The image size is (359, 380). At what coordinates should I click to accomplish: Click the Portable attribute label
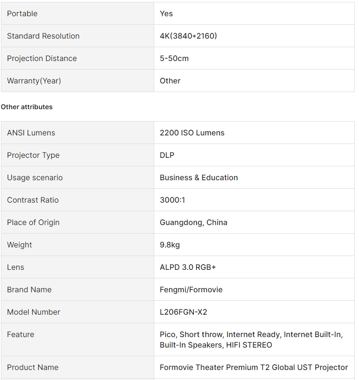(x=22, y=13)
